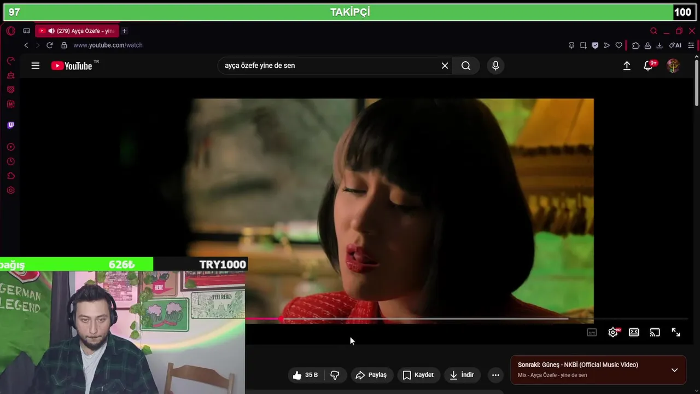Submit search with the magnifier button
Screen dimensions: 700x394
click(x=466, y=66)
